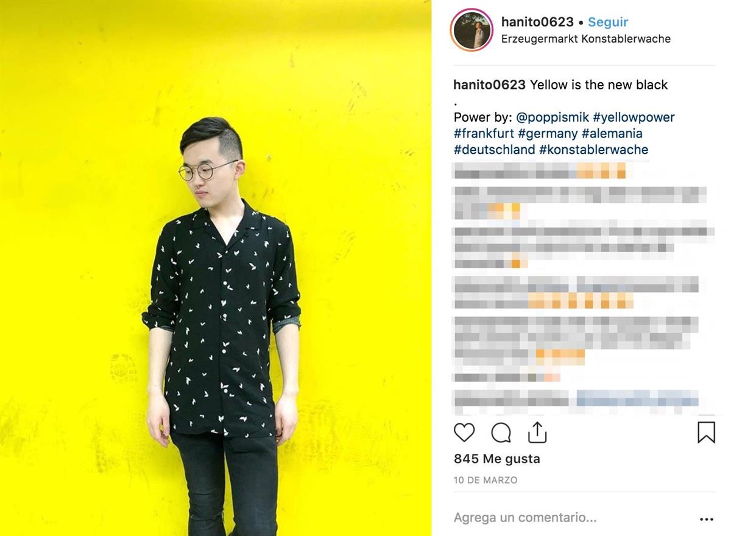Viewport: 731px width, 536px height.
Task: Open more options via the three dots
Action: point(706,520)
